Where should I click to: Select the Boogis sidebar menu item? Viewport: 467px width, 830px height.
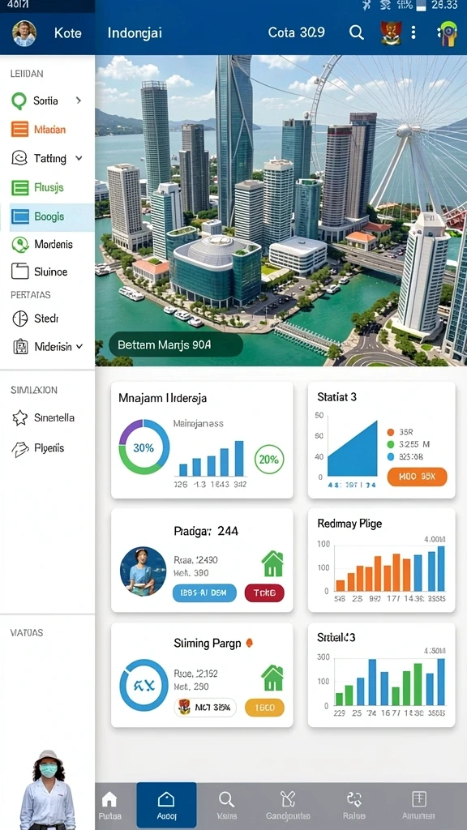pos(52,216)
